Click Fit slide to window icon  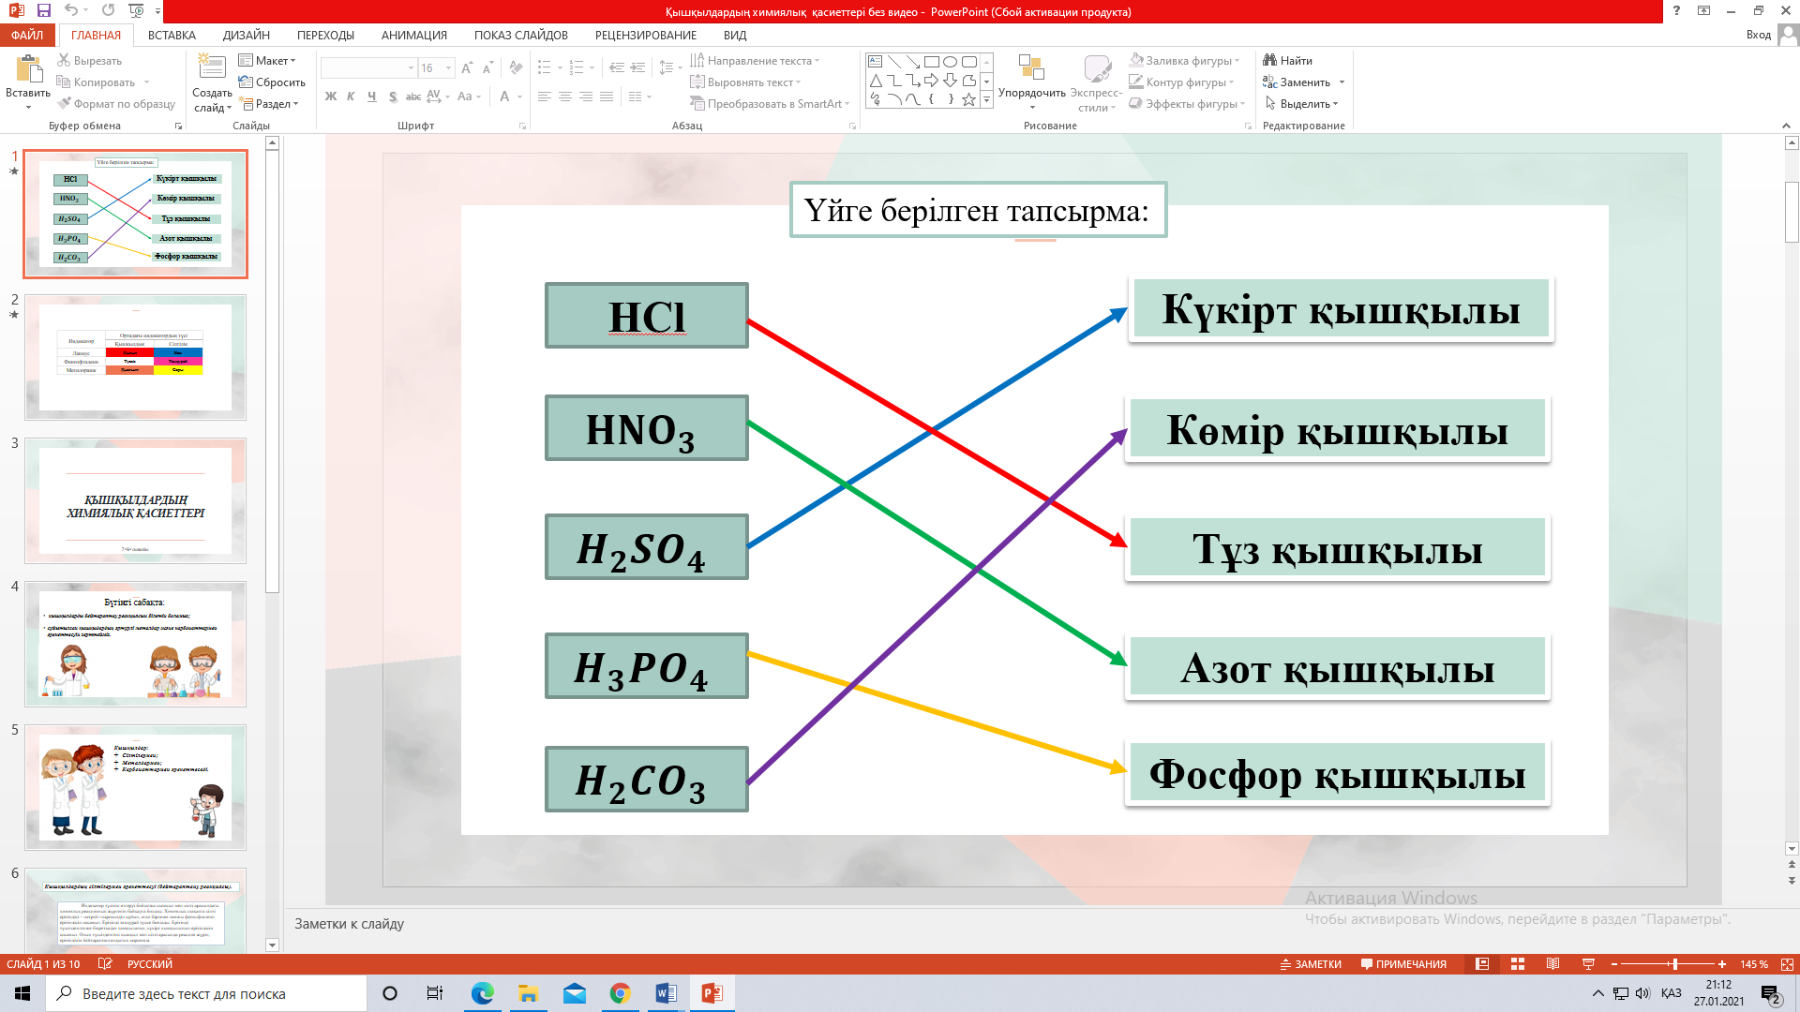pos(1787,964)
